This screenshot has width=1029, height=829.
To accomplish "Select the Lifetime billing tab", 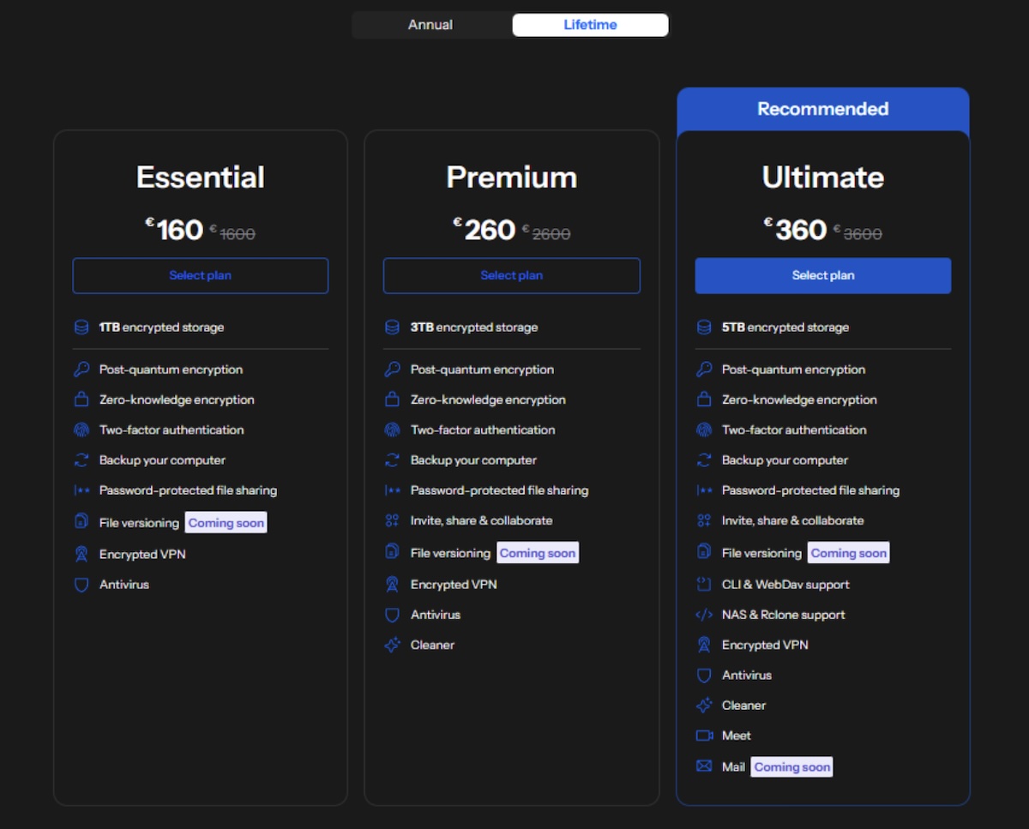I will (x=590, y=25).
